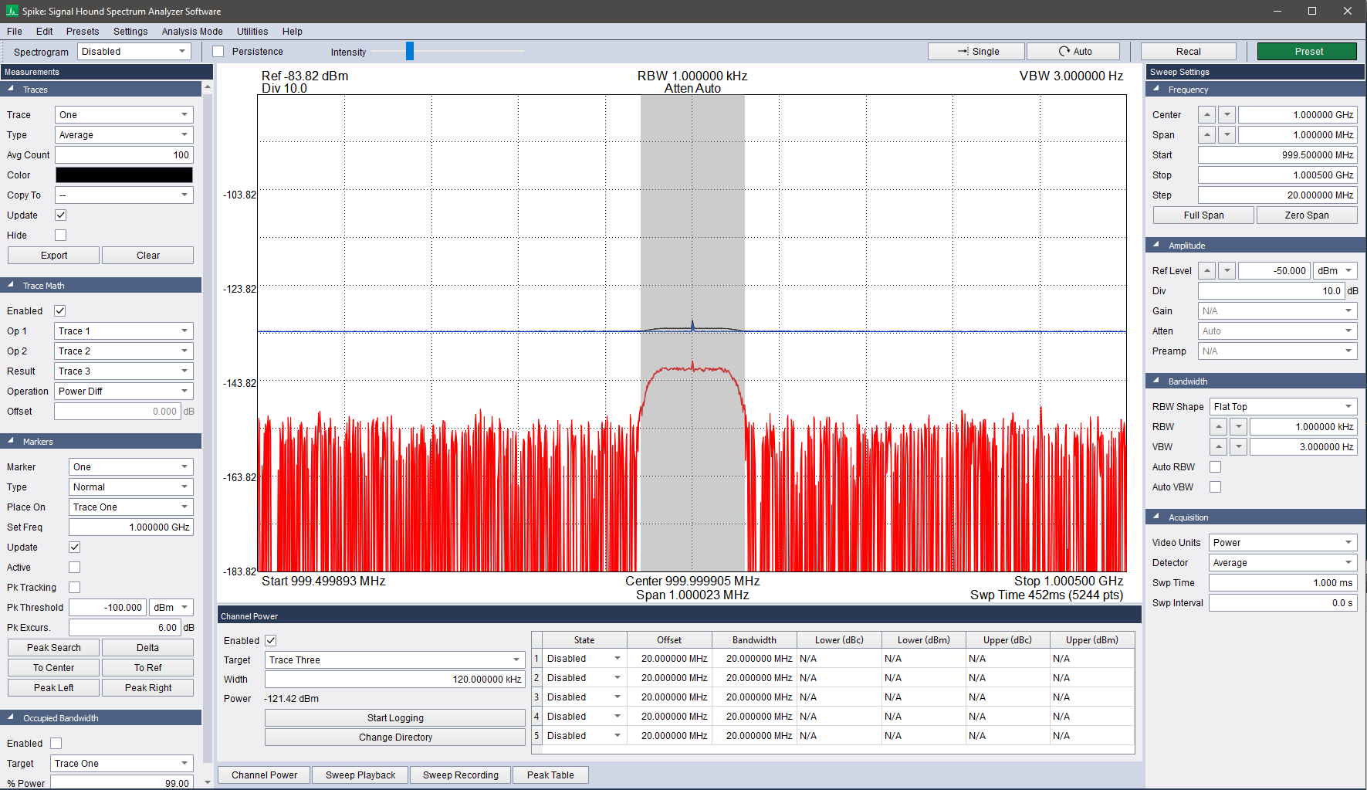Click the Span down arrow
Screen dimensions: 1367x790
click(1227, 135)
